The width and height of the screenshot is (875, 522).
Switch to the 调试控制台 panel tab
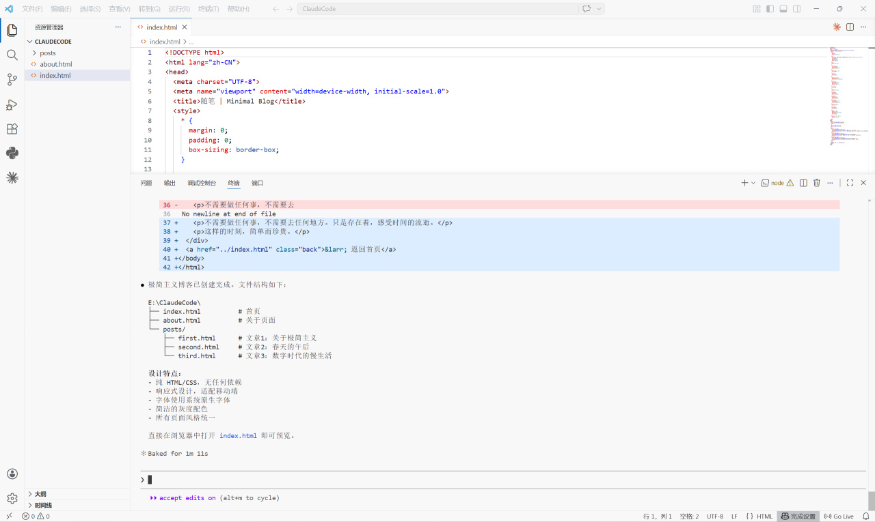pos(202,183)
